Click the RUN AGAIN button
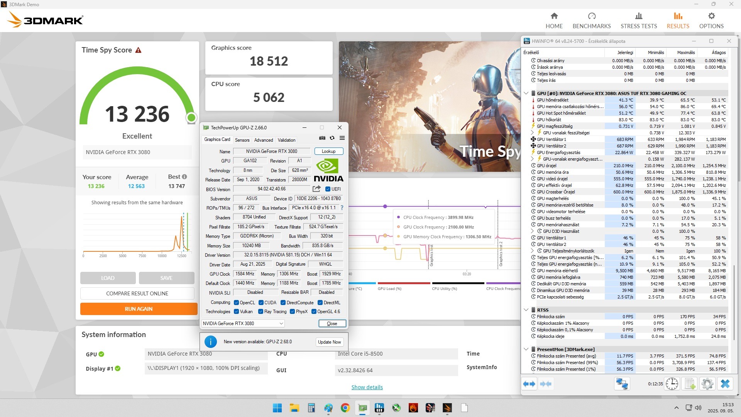Image resolution: width=741 pixels, height=417 pixels. (x=139, y=309)
